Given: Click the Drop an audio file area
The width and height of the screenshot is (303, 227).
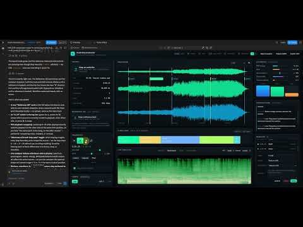Looking at the screenshot, I should pyautogui.click(x=91, y=69).
